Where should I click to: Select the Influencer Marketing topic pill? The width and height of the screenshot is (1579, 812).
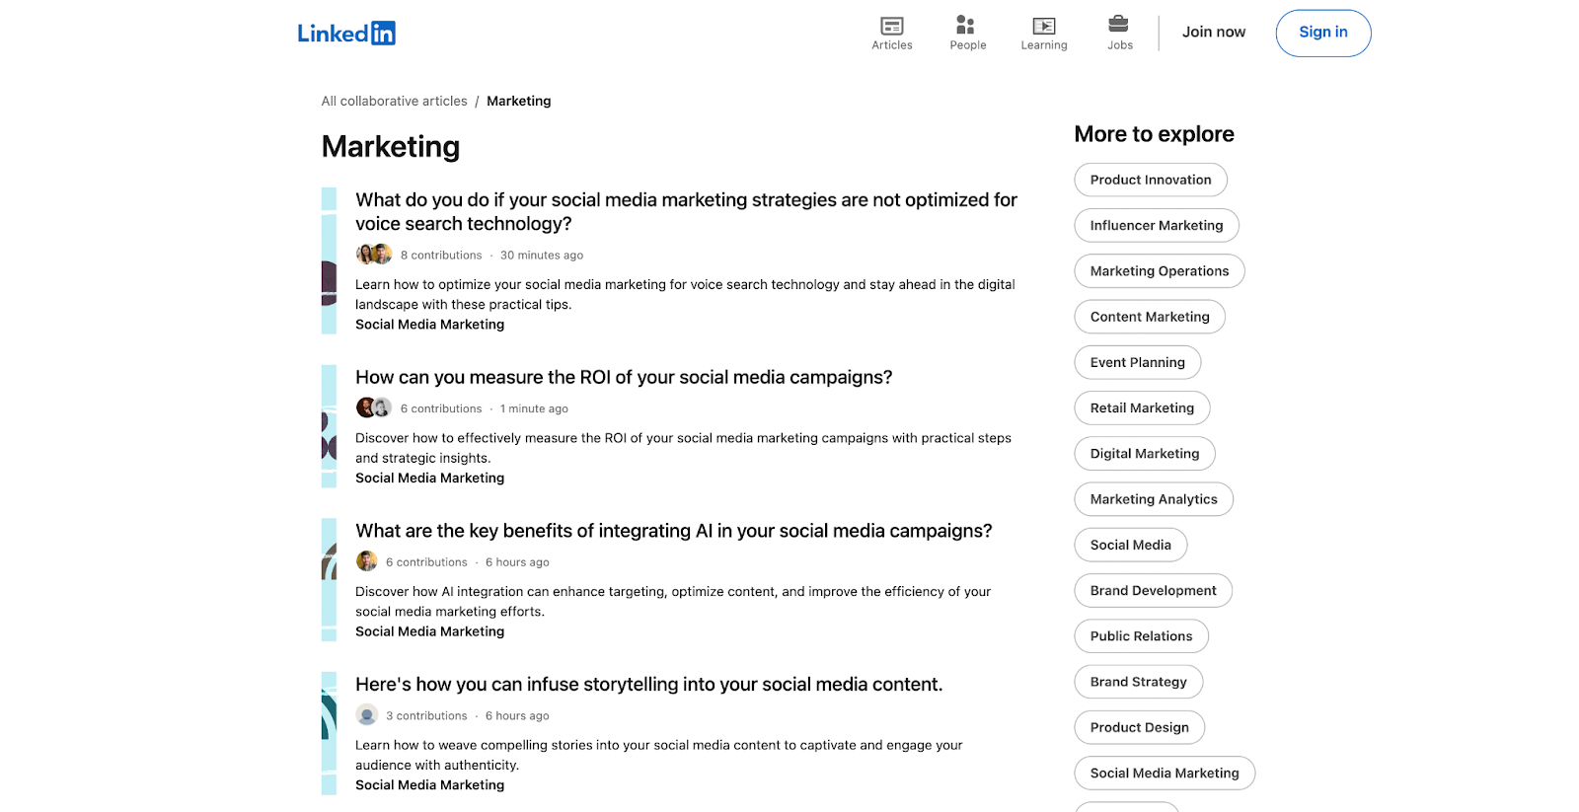[1157, 225]
